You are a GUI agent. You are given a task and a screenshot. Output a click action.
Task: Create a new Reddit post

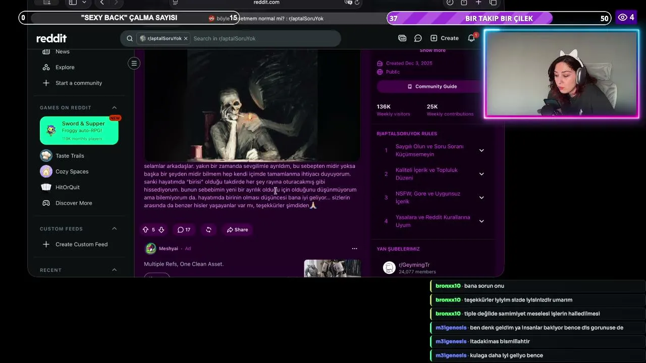[x=445, y=38]
